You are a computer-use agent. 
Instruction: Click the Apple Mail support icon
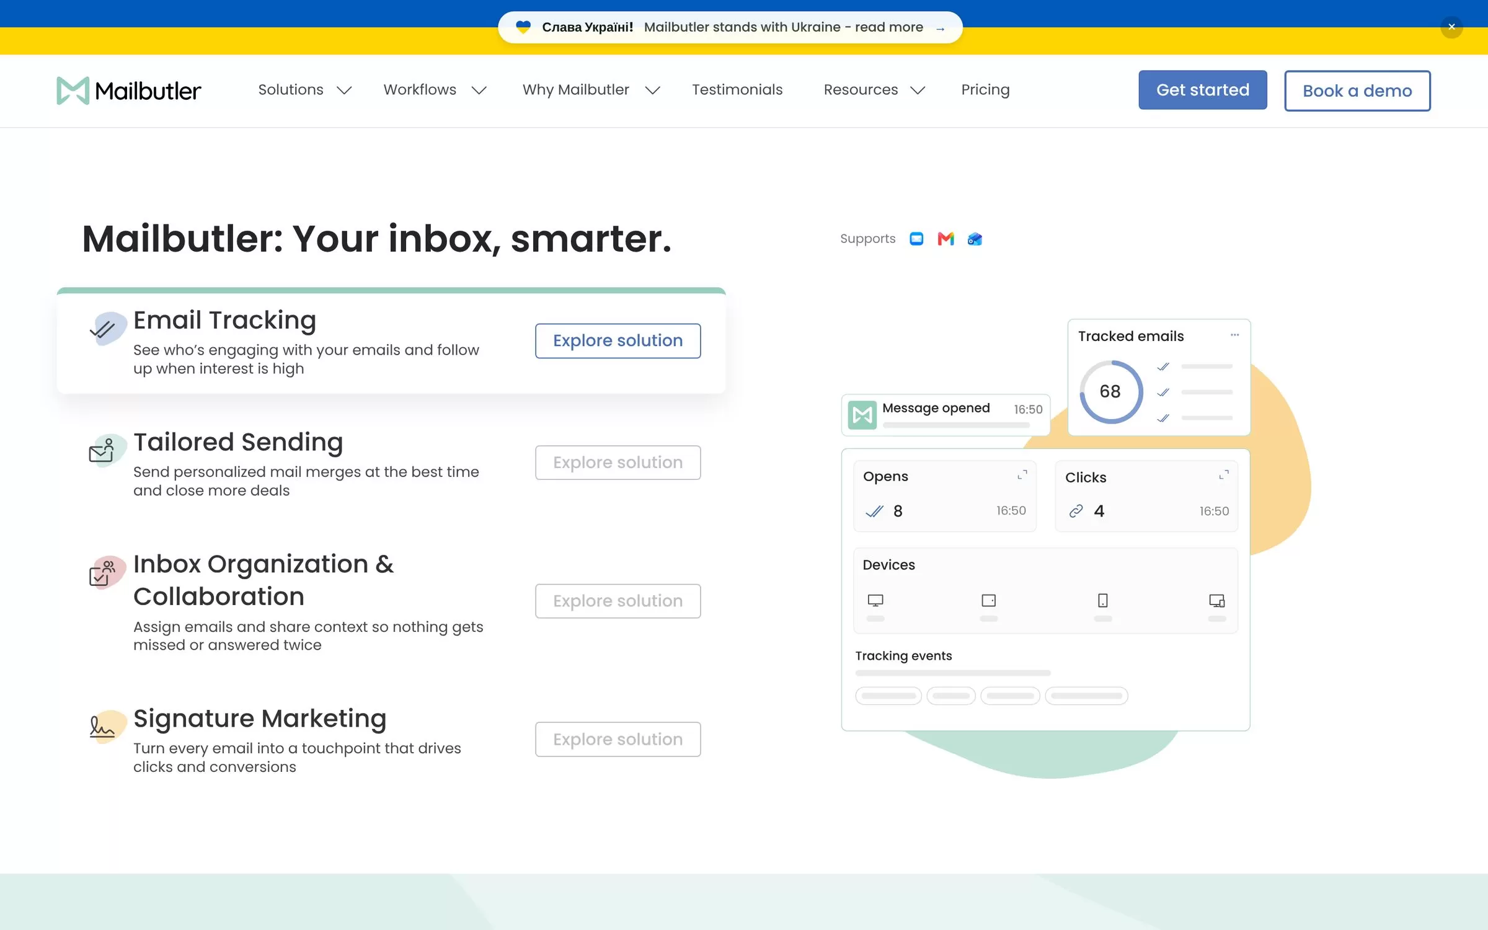916,239
